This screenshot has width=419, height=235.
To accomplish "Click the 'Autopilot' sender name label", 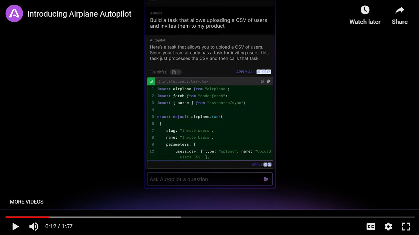I will (158, 40).
